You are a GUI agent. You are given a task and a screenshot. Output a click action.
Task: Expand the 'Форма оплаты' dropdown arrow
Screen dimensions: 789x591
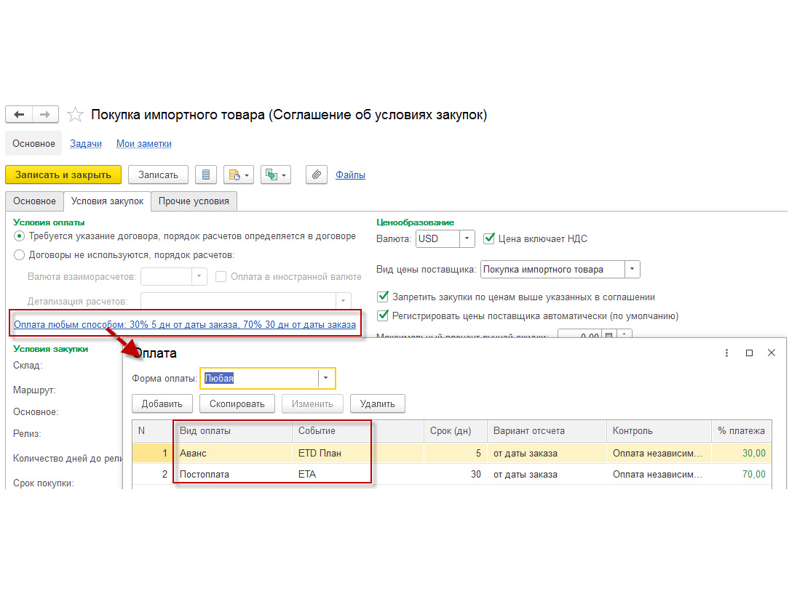pos(325,378)
